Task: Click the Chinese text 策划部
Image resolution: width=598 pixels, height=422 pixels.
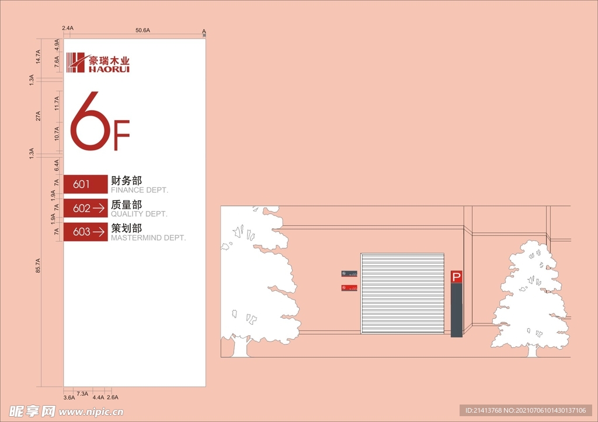Action: tap(127, 228)
